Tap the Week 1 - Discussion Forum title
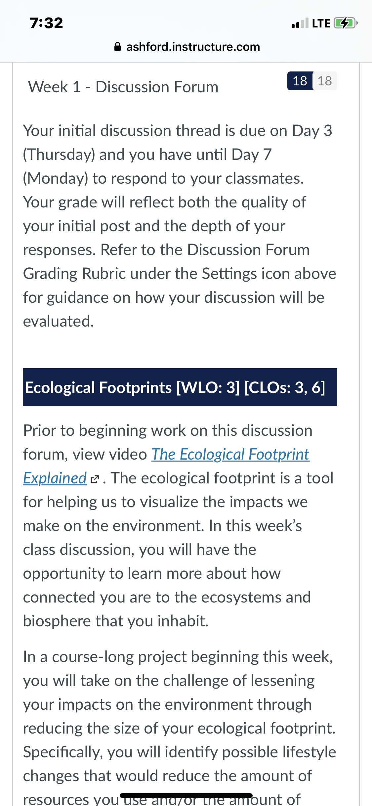Image resolution: width=372 pixels, height=806 pixels. (123, 87)
